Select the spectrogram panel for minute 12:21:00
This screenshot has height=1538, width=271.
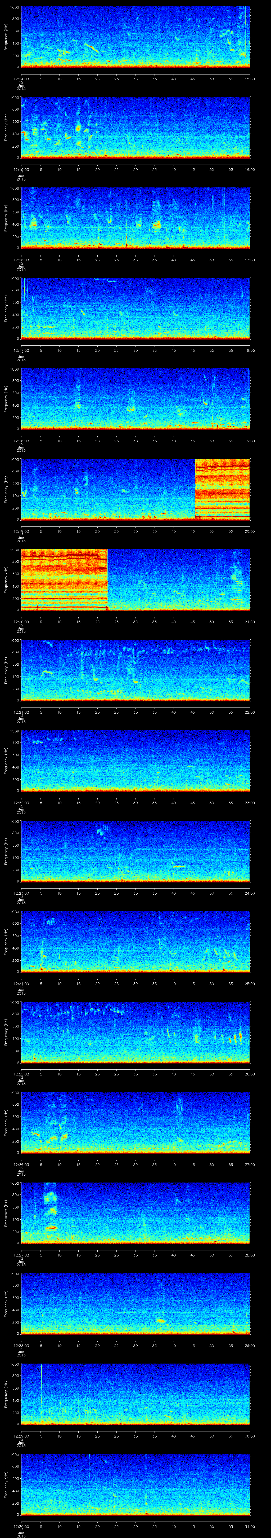(x=136, y=670)
